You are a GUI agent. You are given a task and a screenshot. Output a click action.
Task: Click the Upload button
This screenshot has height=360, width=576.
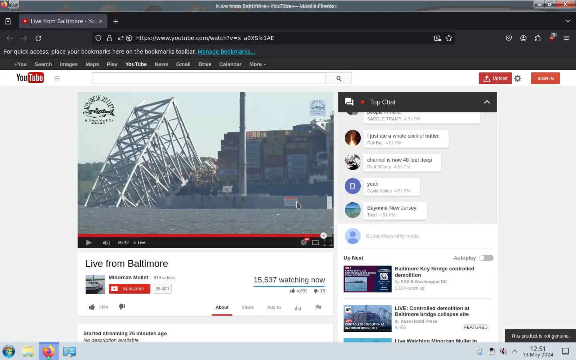pos(495,78)
